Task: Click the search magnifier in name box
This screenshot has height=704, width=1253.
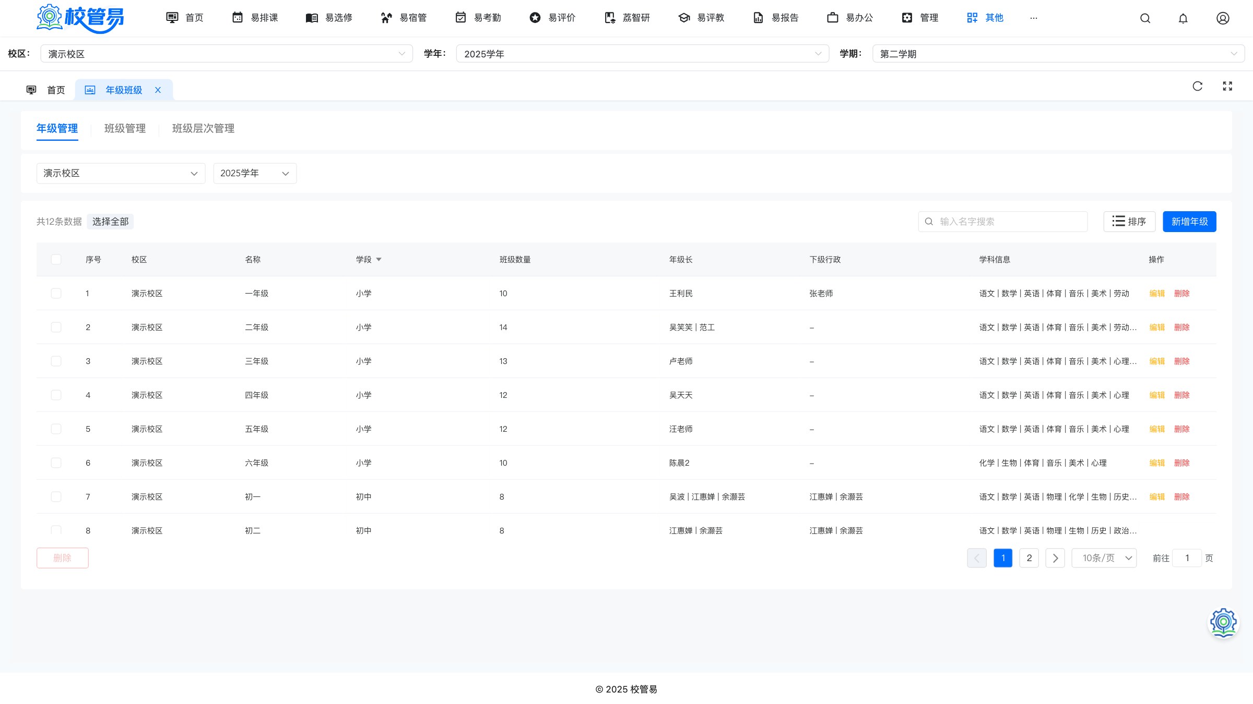Action: click(x=929, y=222)
